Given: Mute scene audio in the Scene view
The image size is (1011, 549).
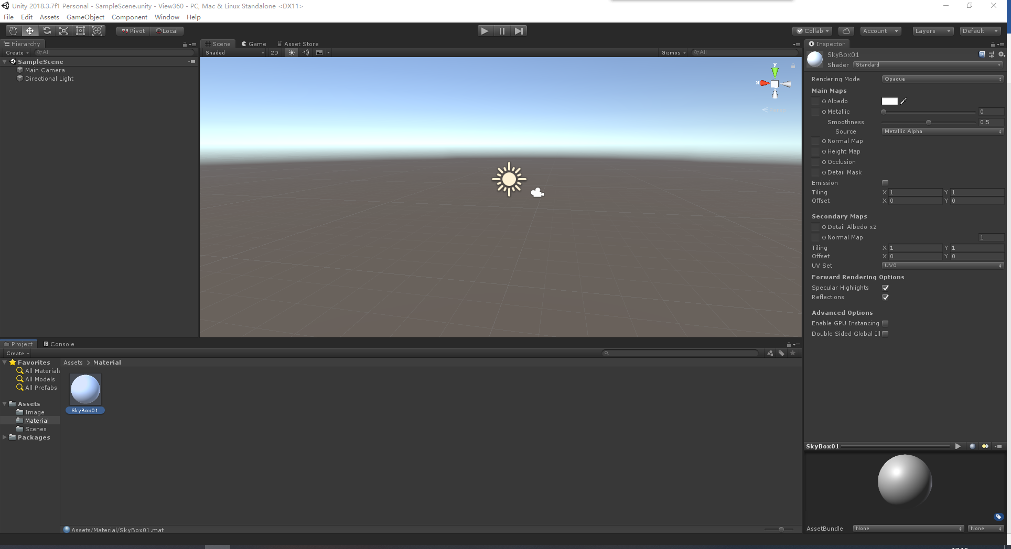Looking at the screenshot, I should click(x=306, y=52).
